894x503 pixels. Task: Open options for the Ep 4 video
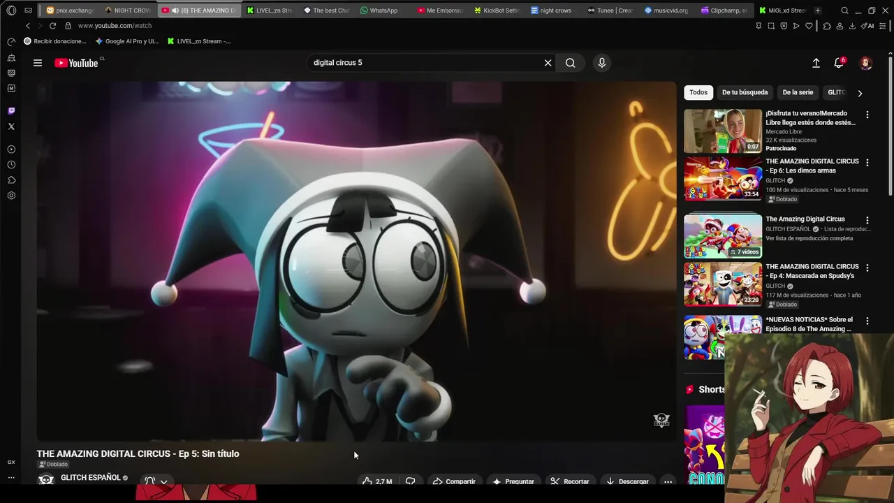(x=867, y=268)
